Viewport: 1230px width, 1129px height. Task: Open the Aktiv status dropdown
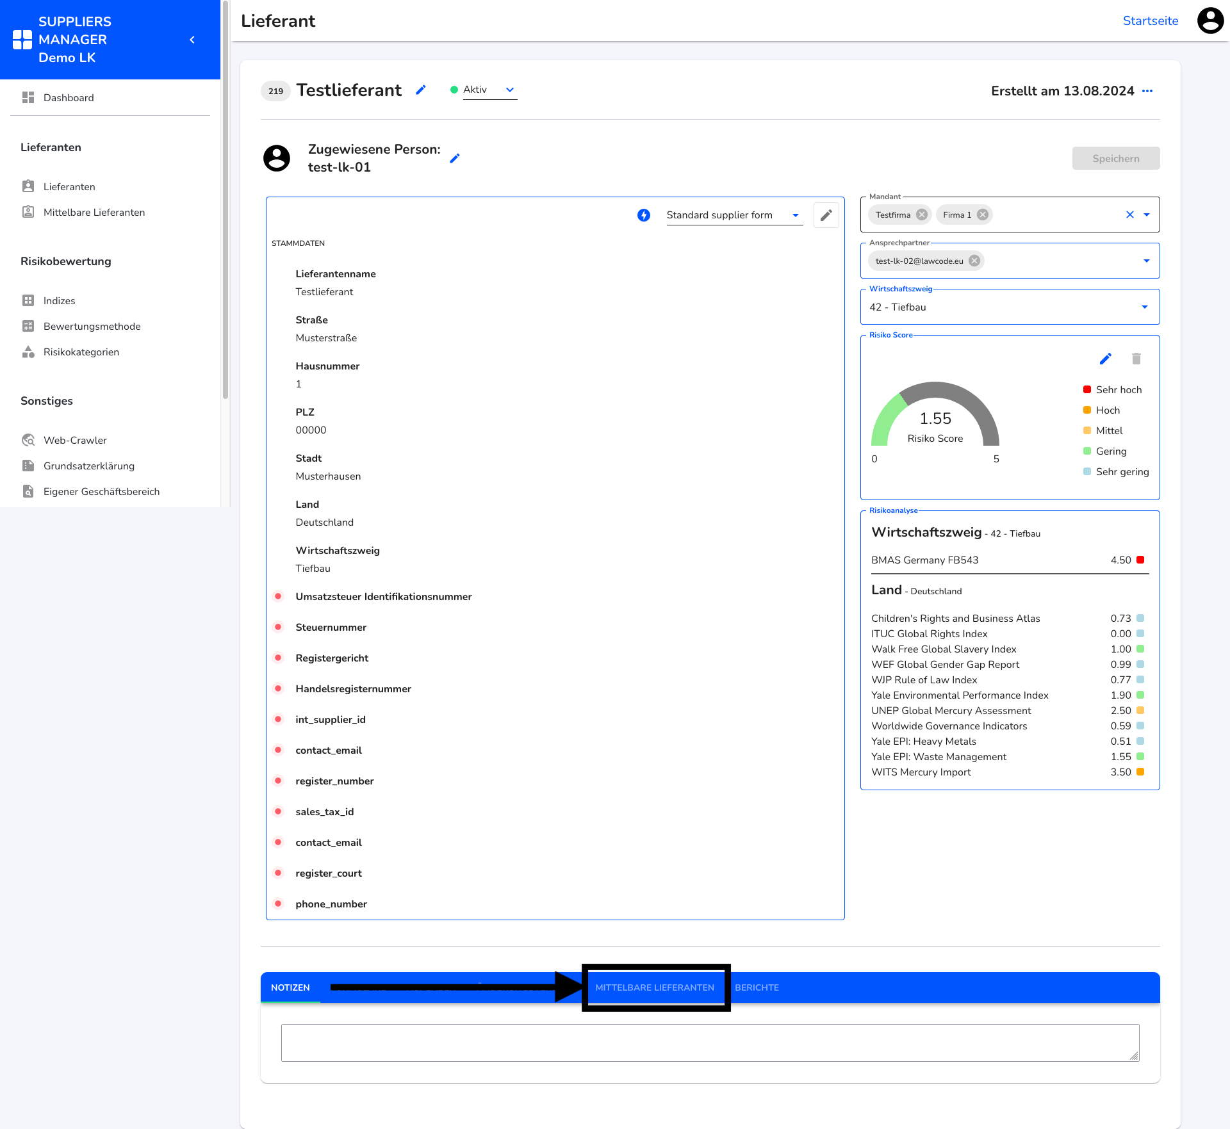490,90
